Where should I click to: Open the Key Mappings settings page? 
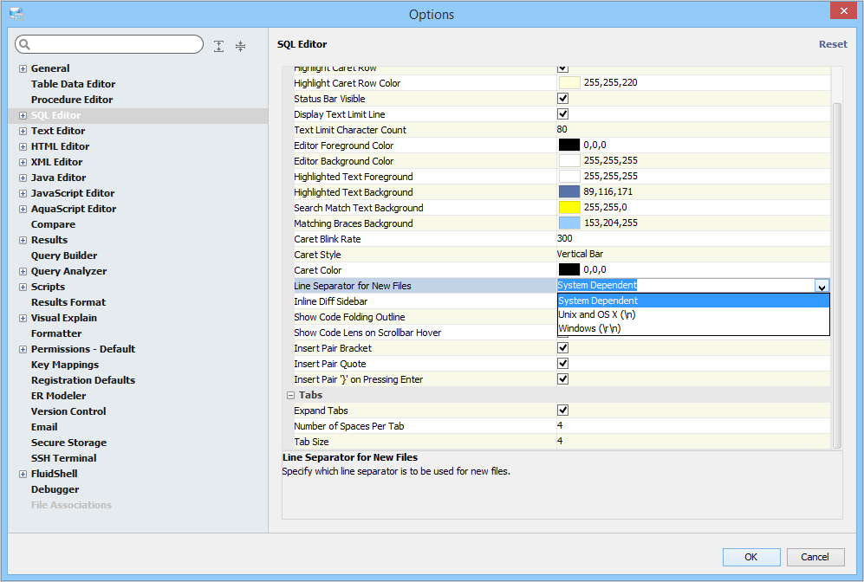65,365
